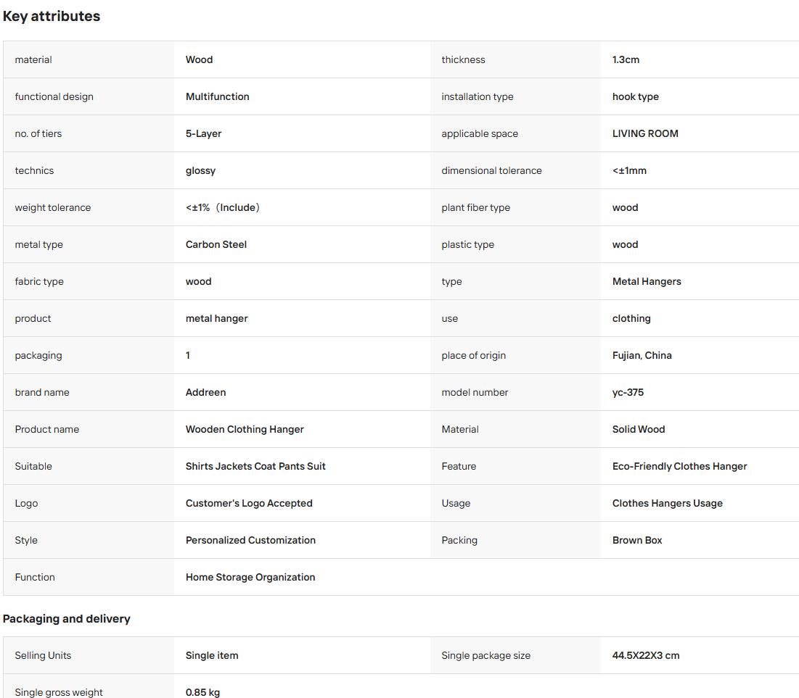Click the model number yc-375
Screen dimensions: 799x698
point(628,393)
